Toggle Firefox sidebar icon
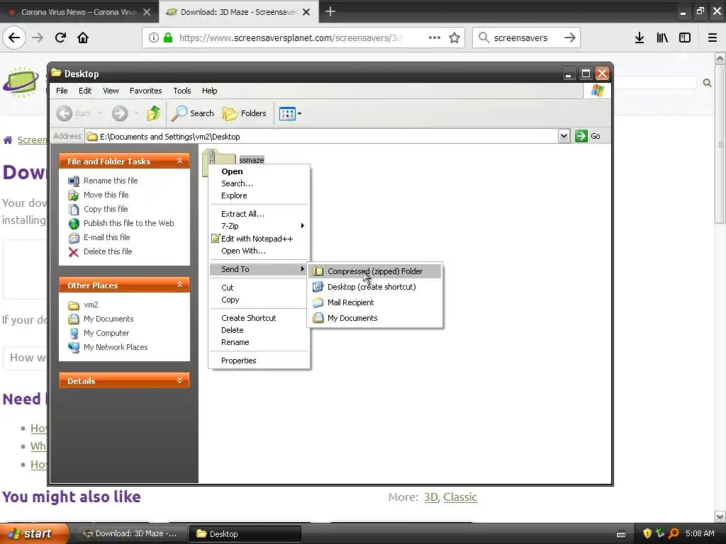 coord(685,38)
